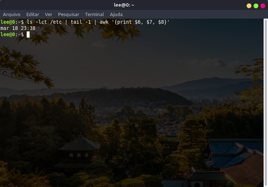Open the Terminal menu in menu bar
Viewport: 268px width, 187px height.
(95, 14)
